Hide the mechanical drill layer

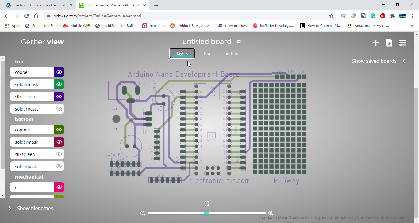coord(59,187)
